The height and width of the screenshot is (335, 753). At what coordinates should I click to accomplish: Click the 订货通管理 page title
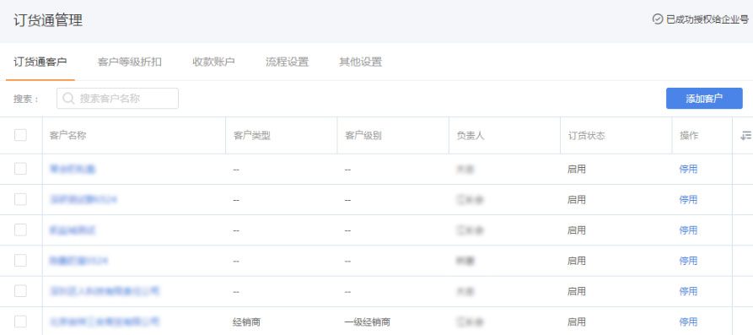coord(48,20)
